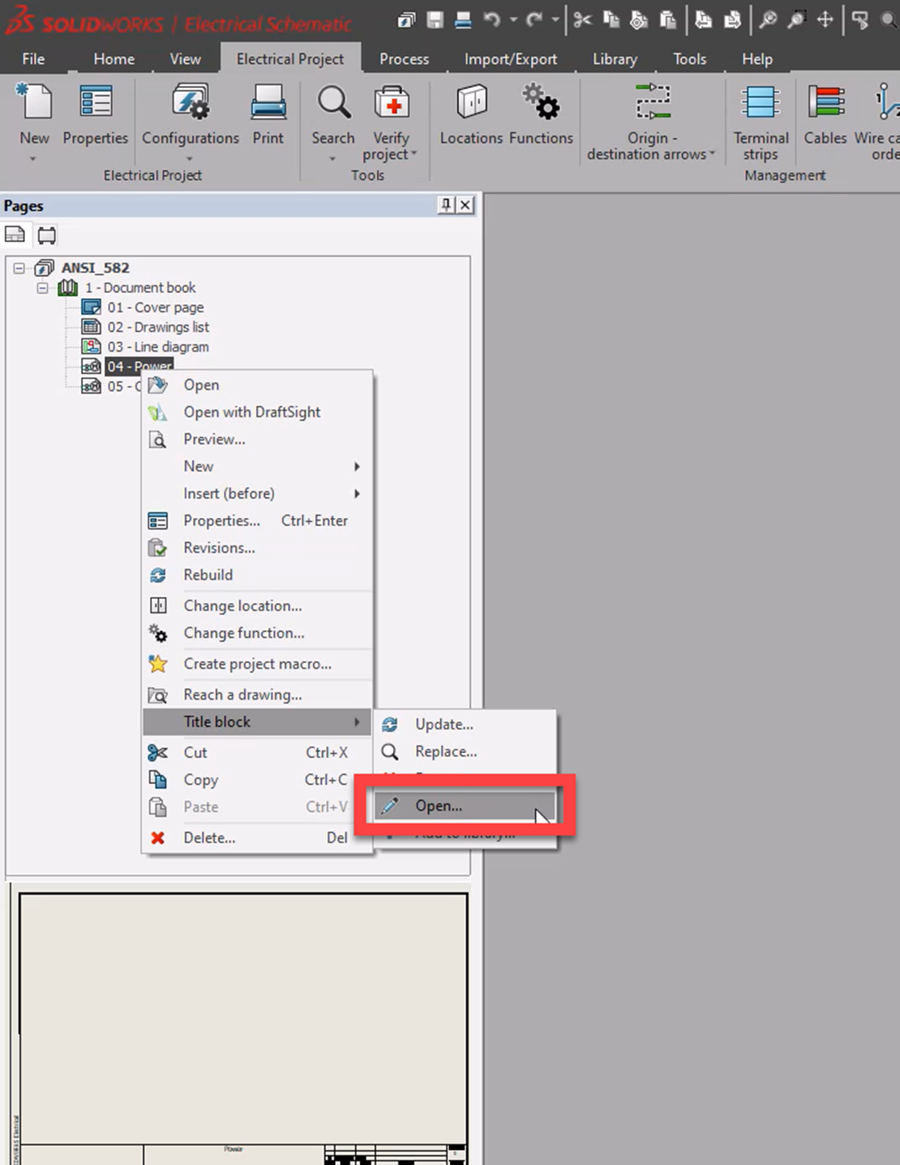Open the dropdown next to Undo
Screen dimensions: 900x1165
pos(513,20)
